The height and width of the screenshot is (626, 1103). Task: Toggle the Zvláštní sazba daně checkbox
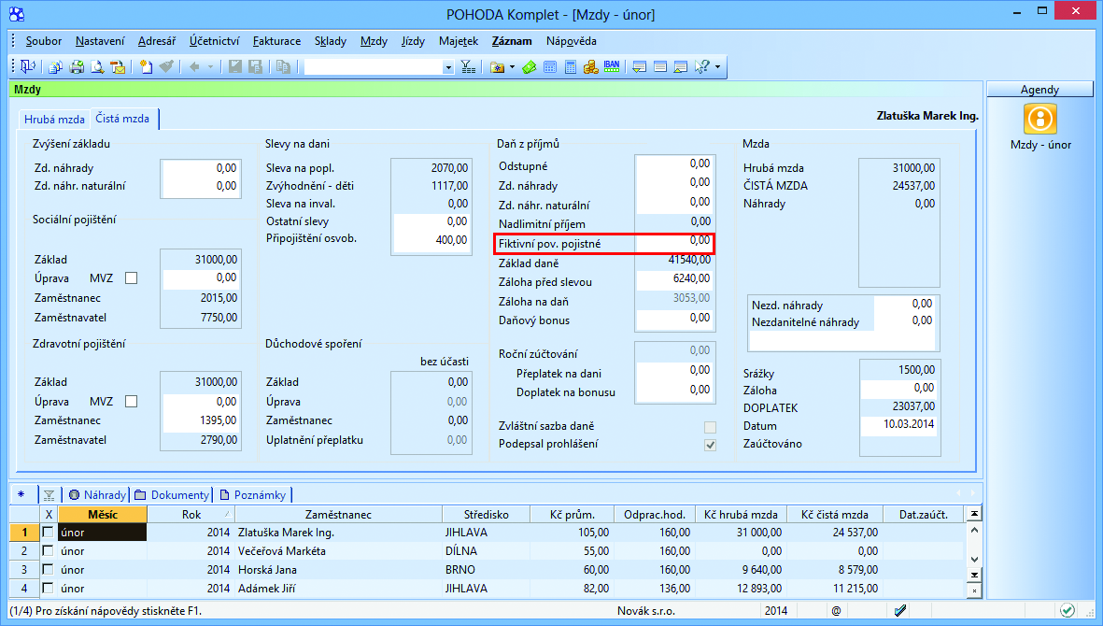tap(711, 428)
